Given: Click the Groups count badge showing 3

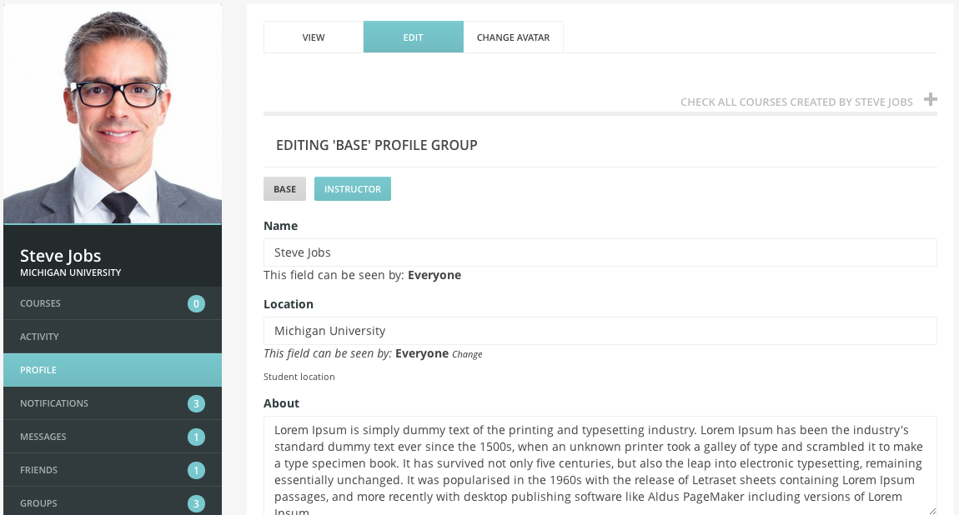Looking at the screenshot, I should (196, 504).
